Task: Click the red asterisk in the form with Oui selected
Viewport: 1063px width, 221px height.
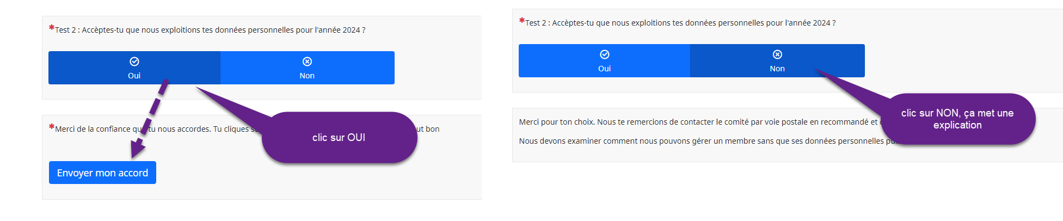Action: click(x=52, y=28)
